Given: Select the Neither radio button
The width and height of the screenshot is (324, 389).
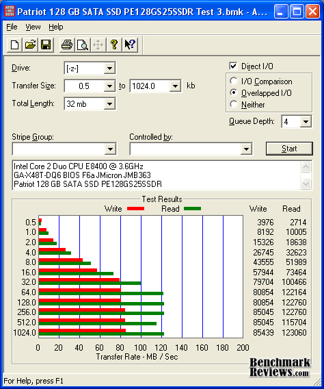Looking at the screenshot, I should tap(233, 104).
